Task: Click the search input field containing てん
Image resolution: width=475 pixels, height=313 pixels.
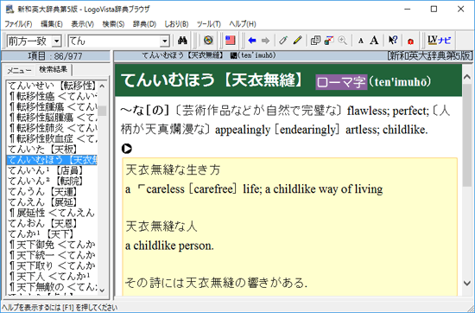Action: pos(115,41)
